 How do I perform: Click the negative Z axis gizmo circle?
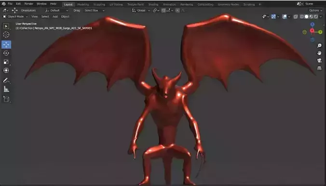pyautogui.click(x=312, y=40)
